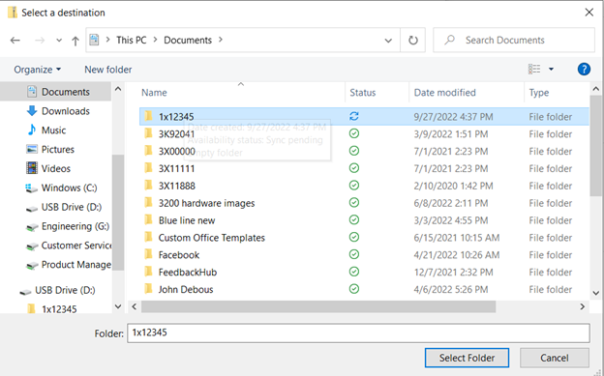This screenshot has height=376, width=604.
Task: Change view layout icon
Action: (534, 69)
